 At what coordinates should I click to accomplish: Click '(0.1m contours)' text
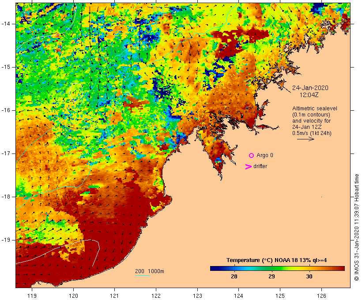click(311, 115)
